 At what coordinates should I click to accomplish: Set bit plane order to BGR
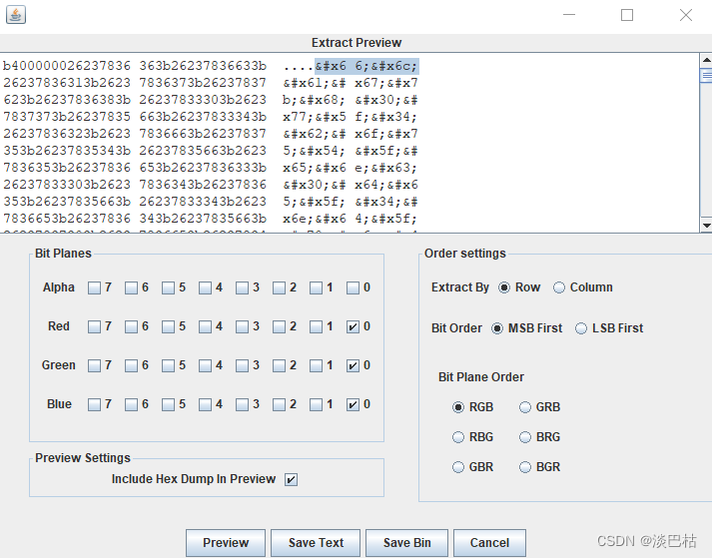(x=525, y=467)
